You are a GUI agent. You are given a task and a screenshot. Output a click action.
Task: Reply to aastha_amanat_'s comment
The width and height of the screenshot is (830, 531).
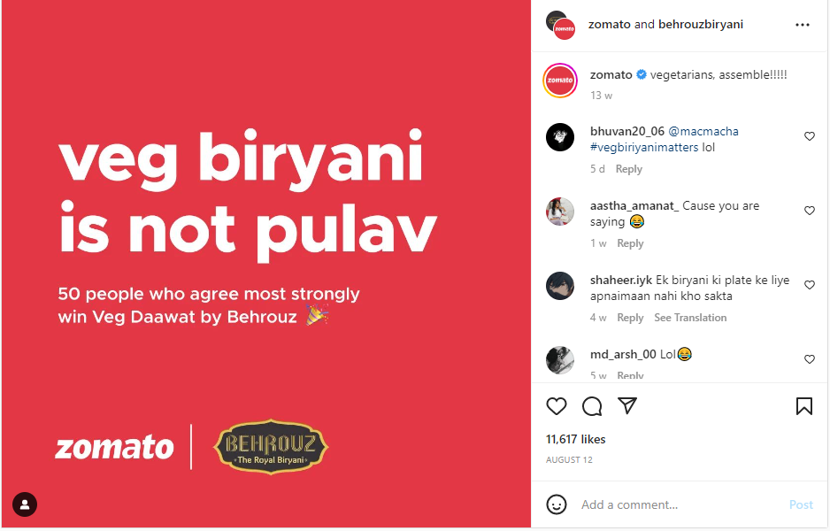(x=630, y=243)
